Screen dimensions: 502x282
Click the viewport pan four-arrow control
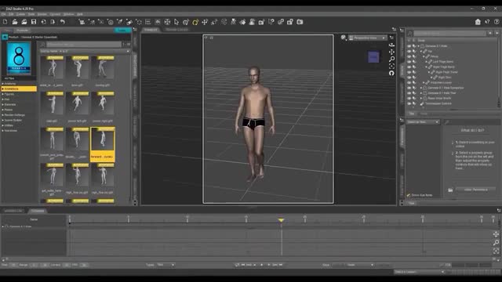(391, 52)
